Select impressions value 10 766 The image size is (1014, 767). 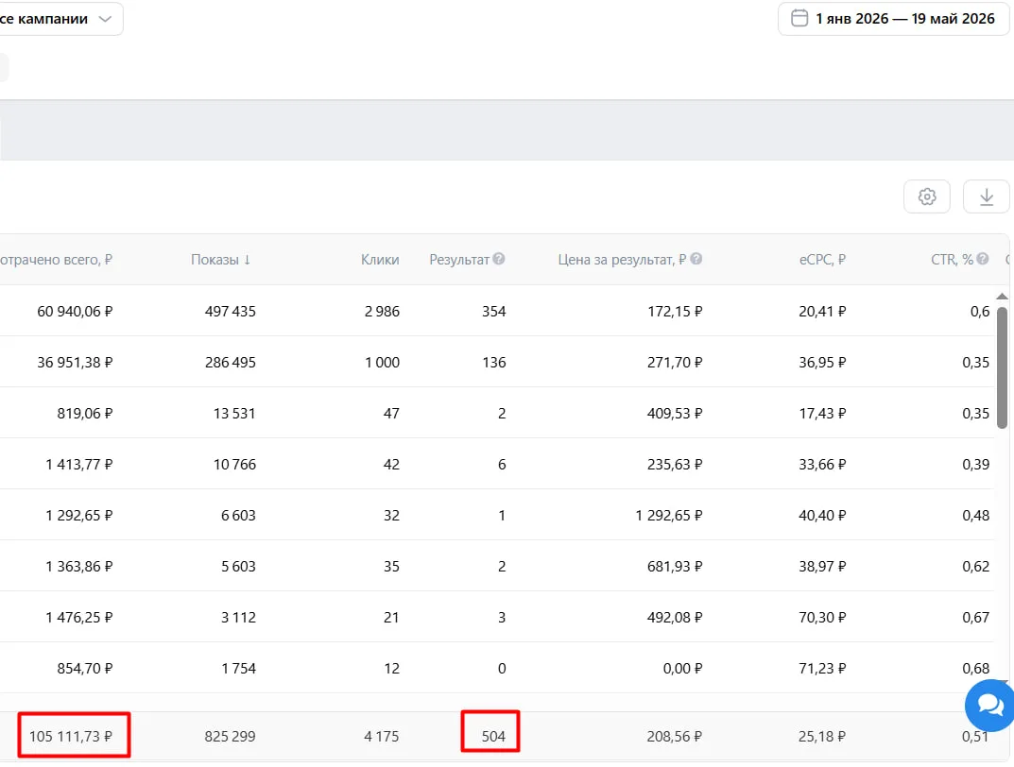234,465
